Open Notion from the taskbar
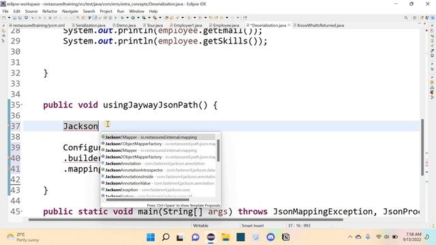 click(x=285, y=238)
